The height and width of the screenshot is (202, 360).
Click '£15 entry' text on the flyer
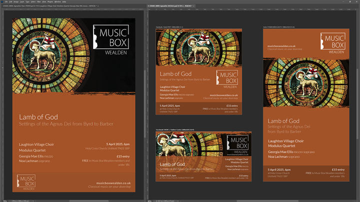[123, 157]
